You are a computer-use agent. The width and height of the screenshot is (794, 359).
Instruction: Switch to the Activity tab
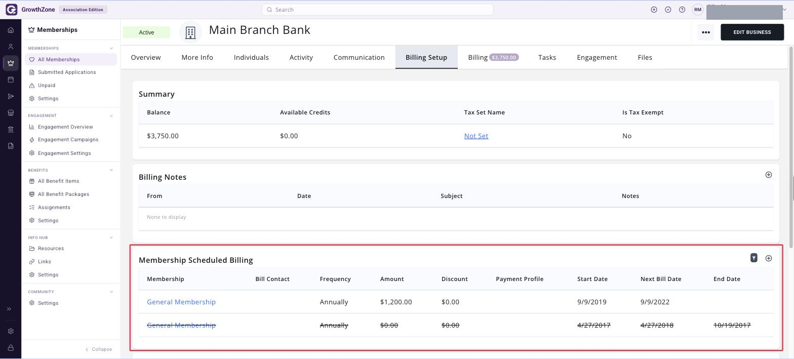coord(301,57)
